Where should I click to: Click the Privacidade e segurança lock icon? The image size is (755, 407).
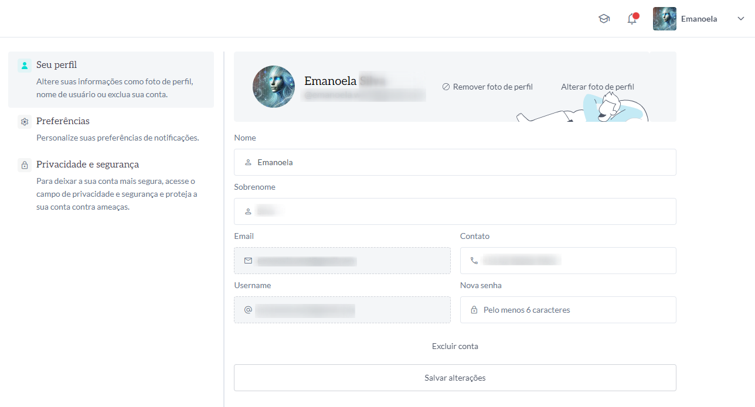click(24, 165)
